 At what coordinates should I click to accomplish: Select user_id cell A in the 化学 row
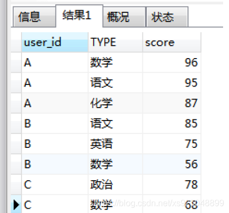pyautogui.click(x=55, y=103)
